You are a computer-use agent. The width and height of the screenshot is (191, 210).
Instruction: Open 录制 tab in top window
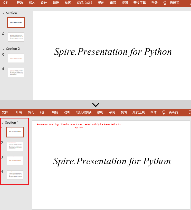(x=101, y=3)
